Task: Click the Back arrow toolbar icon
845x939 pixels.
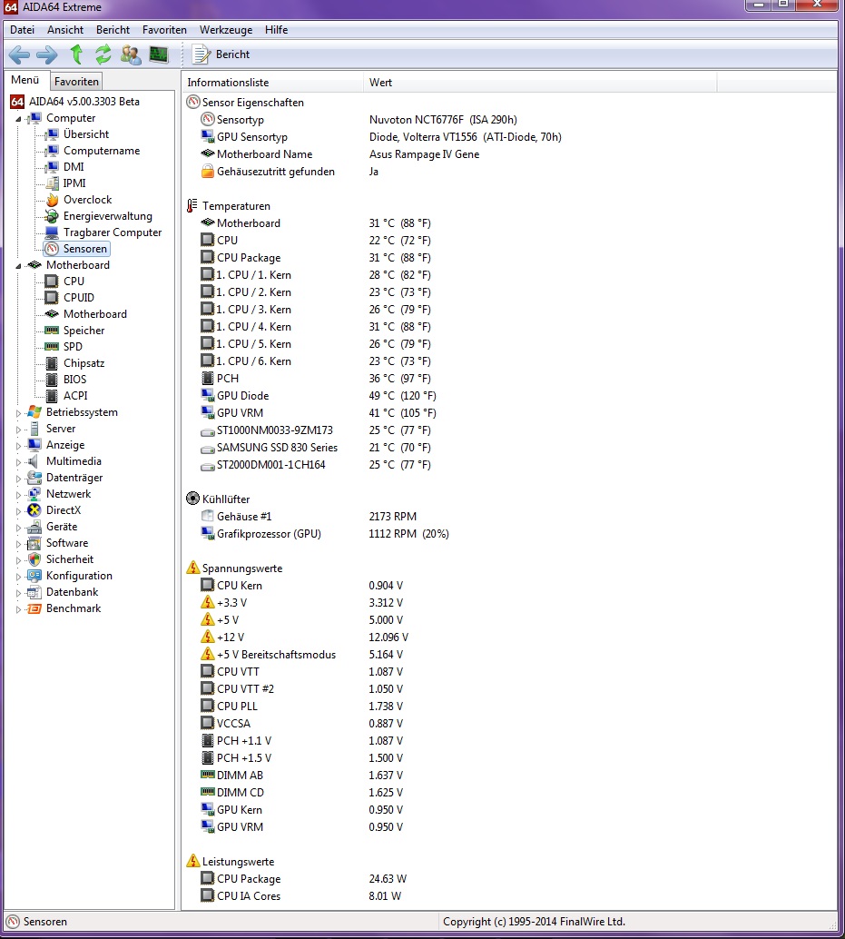Action: (x=19, y=55)
